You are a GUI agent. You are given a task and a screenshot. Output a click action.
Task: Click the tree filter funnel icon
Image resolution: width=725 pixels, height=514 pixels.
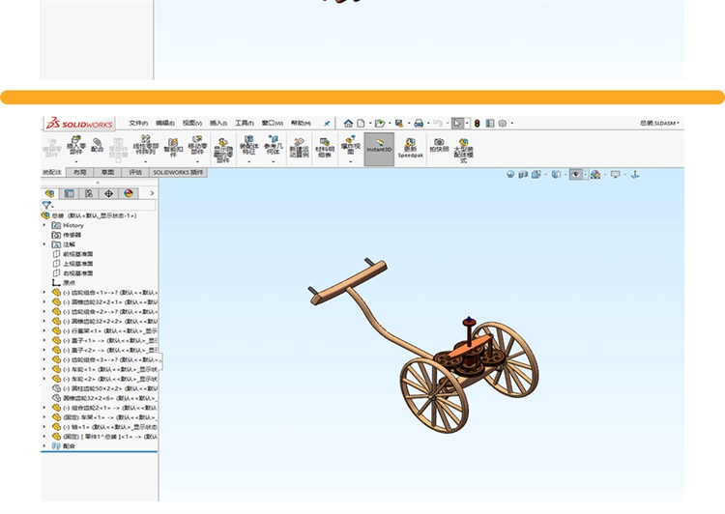46,205
